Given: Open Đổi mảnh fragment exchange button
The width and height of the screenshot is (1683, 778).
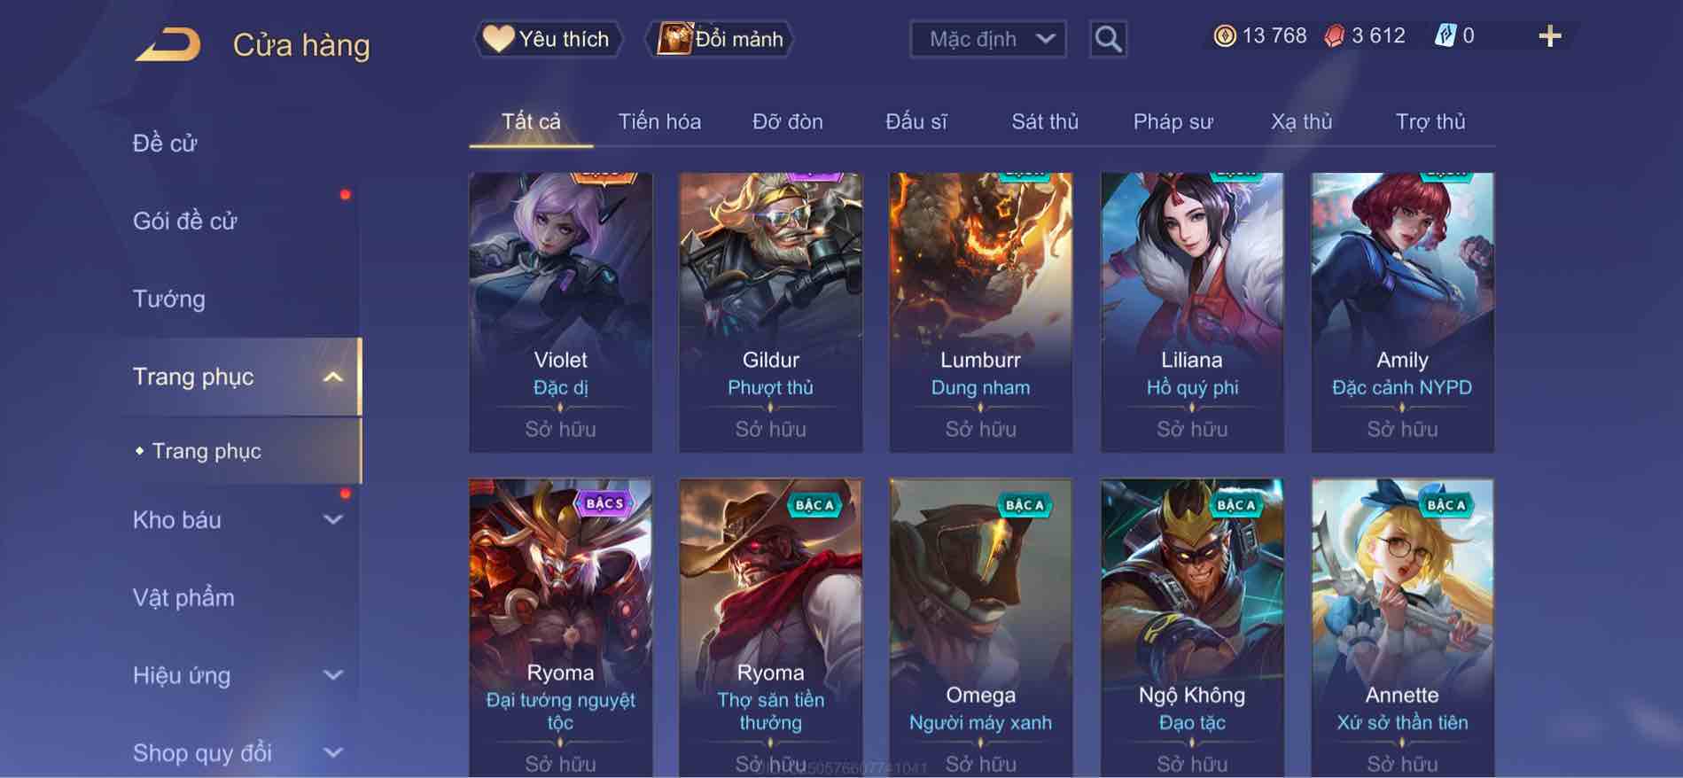Looking at the screenshot, I should (x=719, y=39).
